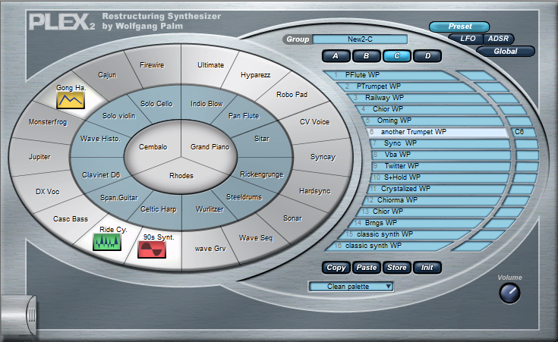Select the Steeldrums wheel segment
Image resolution: width=558 pixels, height=342 pixels.
pos(244,197)
